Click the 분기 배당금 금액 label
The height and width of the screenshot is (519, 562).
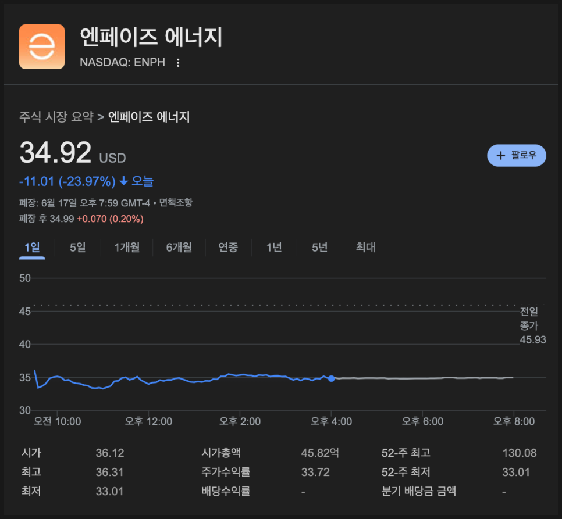pos(419,491)
